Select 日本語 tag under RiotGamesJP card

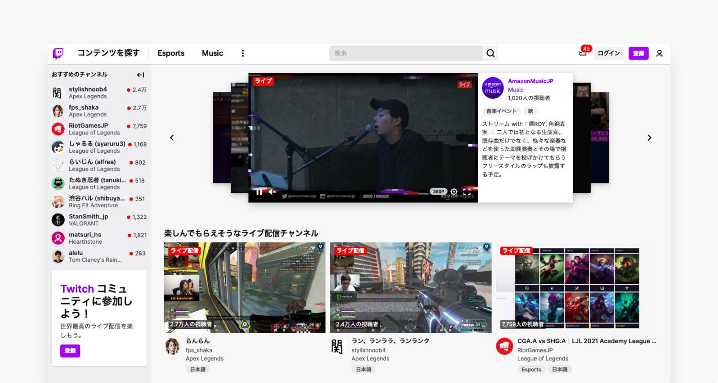(x=560, y=369)
